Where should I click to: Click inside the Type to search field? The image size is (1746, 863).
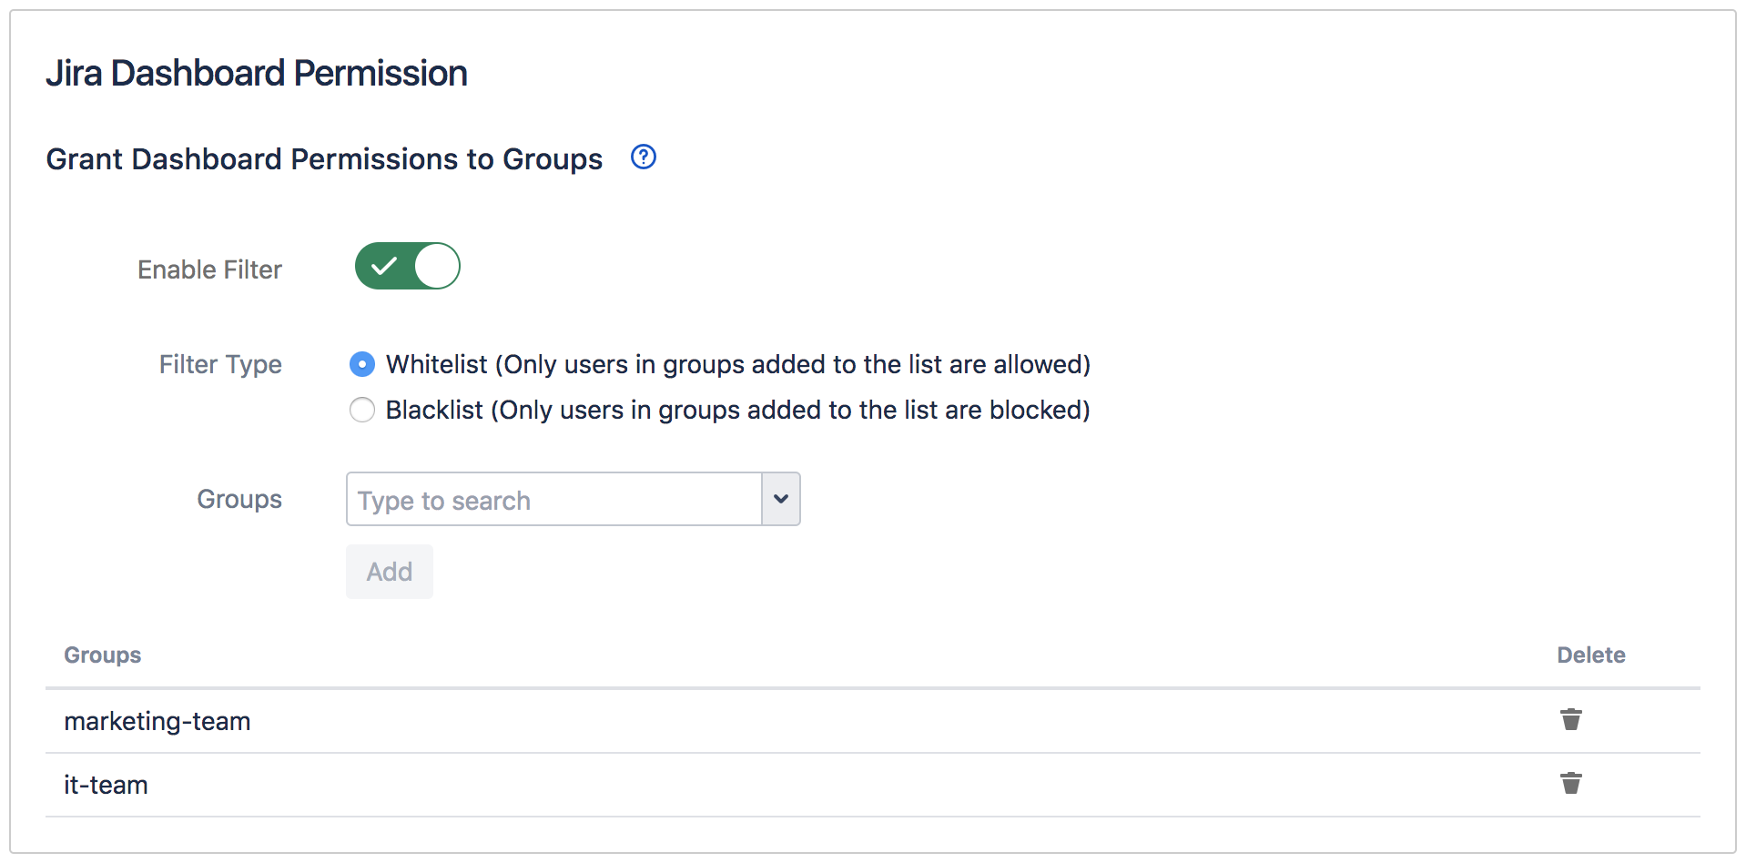click(x=546, y=499)
